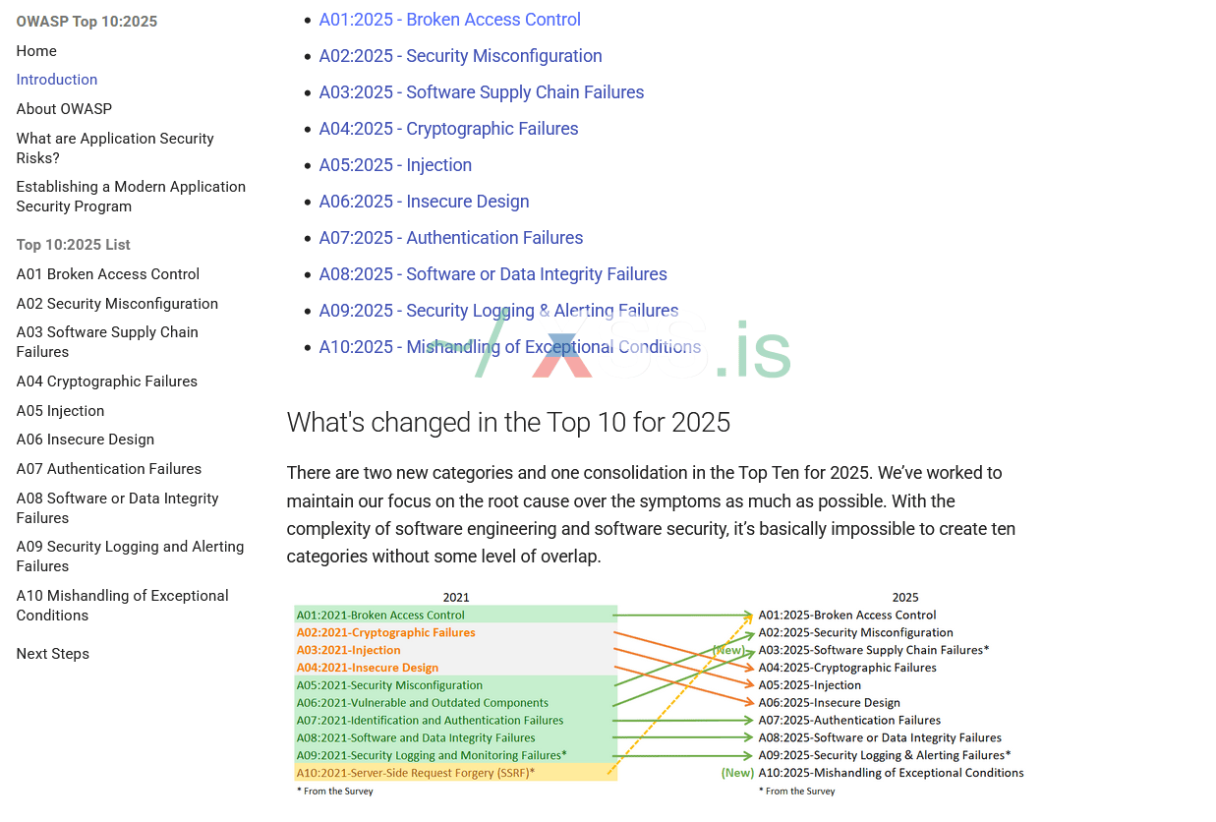This screenshot has width=1216, height=822.
Task: Go to A05 Injection in sidebar
Action: (x=60, y=411)
